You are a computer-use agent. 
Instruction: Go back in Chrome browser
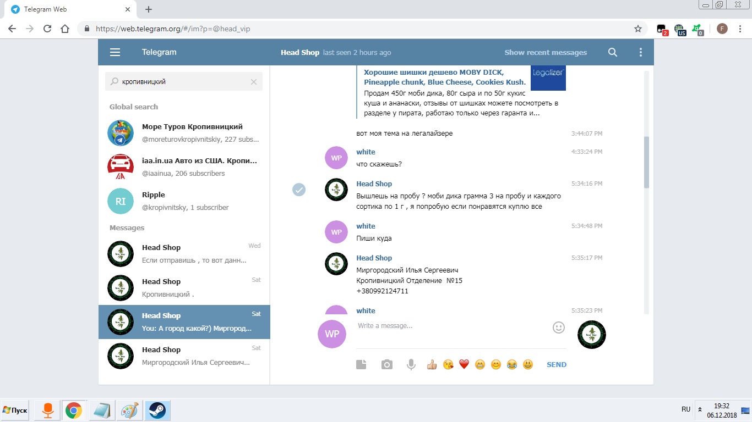tap(12, 29)
